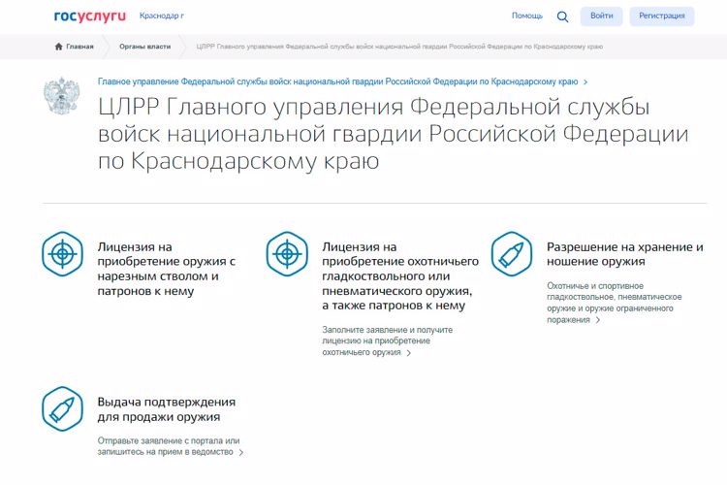Go to Главная breadcrumb
This screenshot has width=727, height=485.
79,47
